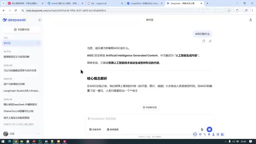Click the address bar URL
The height and width of the screenshot is (144, 256).
(66, 10)
